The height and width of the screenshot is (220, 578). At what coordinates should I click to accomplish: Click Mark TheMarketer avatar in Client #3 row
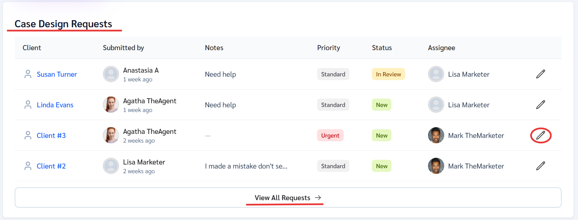pyautogui.click(x=436, y=135)
